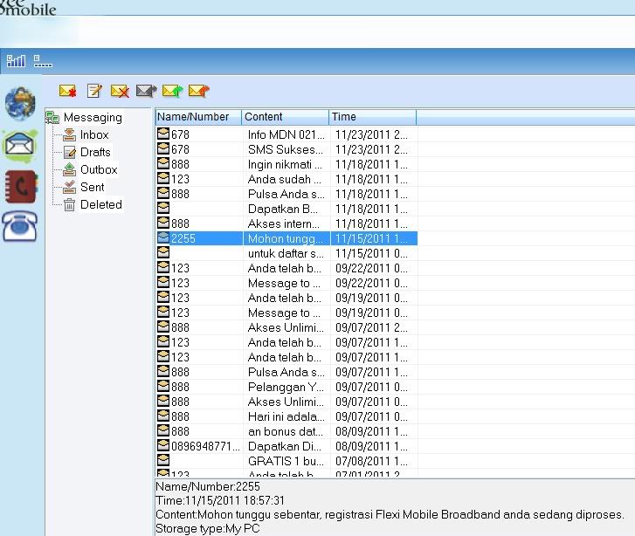Open the Sent folder
This screenshot has width=635, height=536.
[x=92, y=187]
